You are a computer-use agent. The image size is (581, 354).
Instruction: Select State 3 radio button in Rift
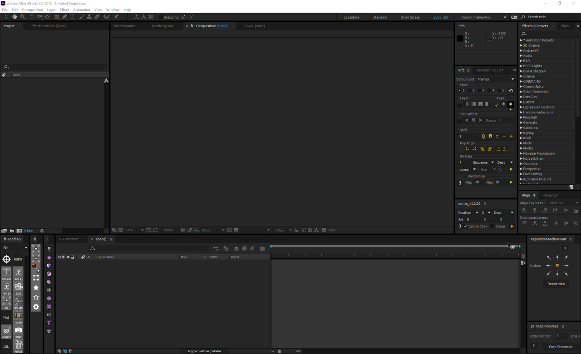(480, 91)
